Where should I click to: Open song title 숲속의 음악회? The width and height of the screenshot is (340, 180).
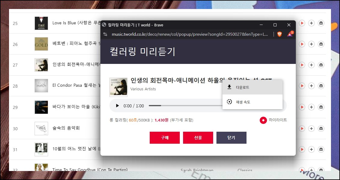(66, 128)
